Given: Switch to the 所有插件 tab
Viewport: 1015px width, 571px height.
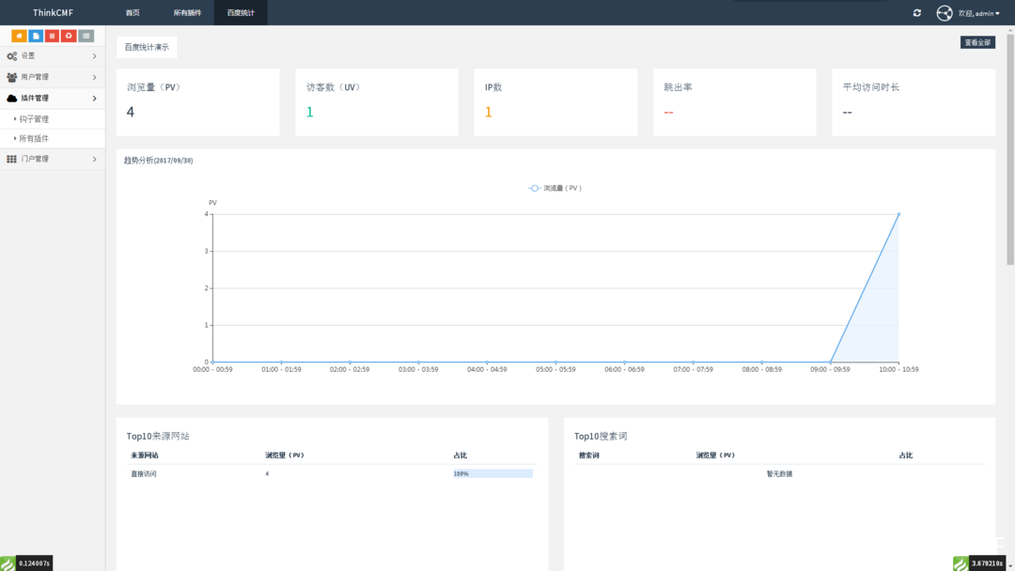Looking at the screenshot, I should point(187,13).
